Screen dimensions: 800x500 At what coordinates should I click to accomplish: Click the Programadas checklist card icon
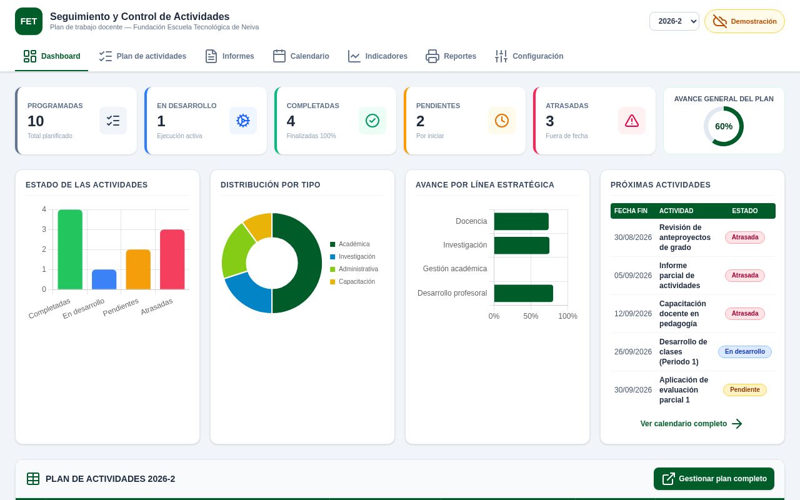(x=113, y=121)
